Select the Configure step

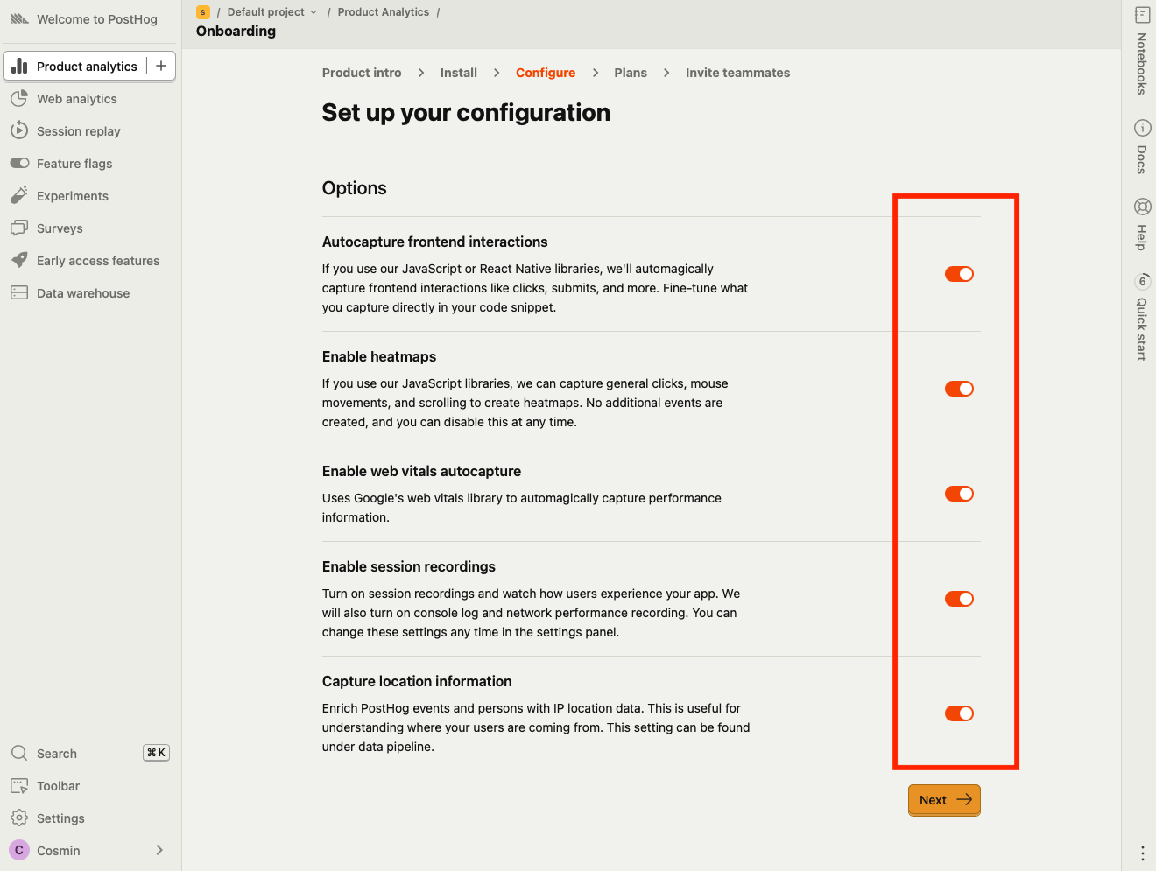546,73
